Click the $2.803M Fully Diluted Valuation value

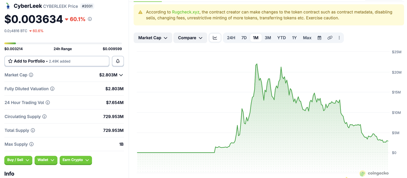click(114, 89)
